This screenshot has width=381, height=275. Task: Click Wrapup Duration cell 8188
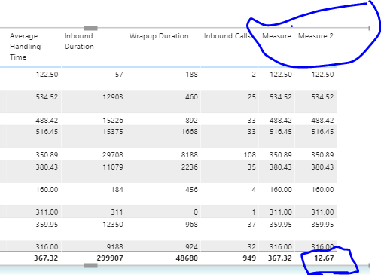(x=190, y=155)
